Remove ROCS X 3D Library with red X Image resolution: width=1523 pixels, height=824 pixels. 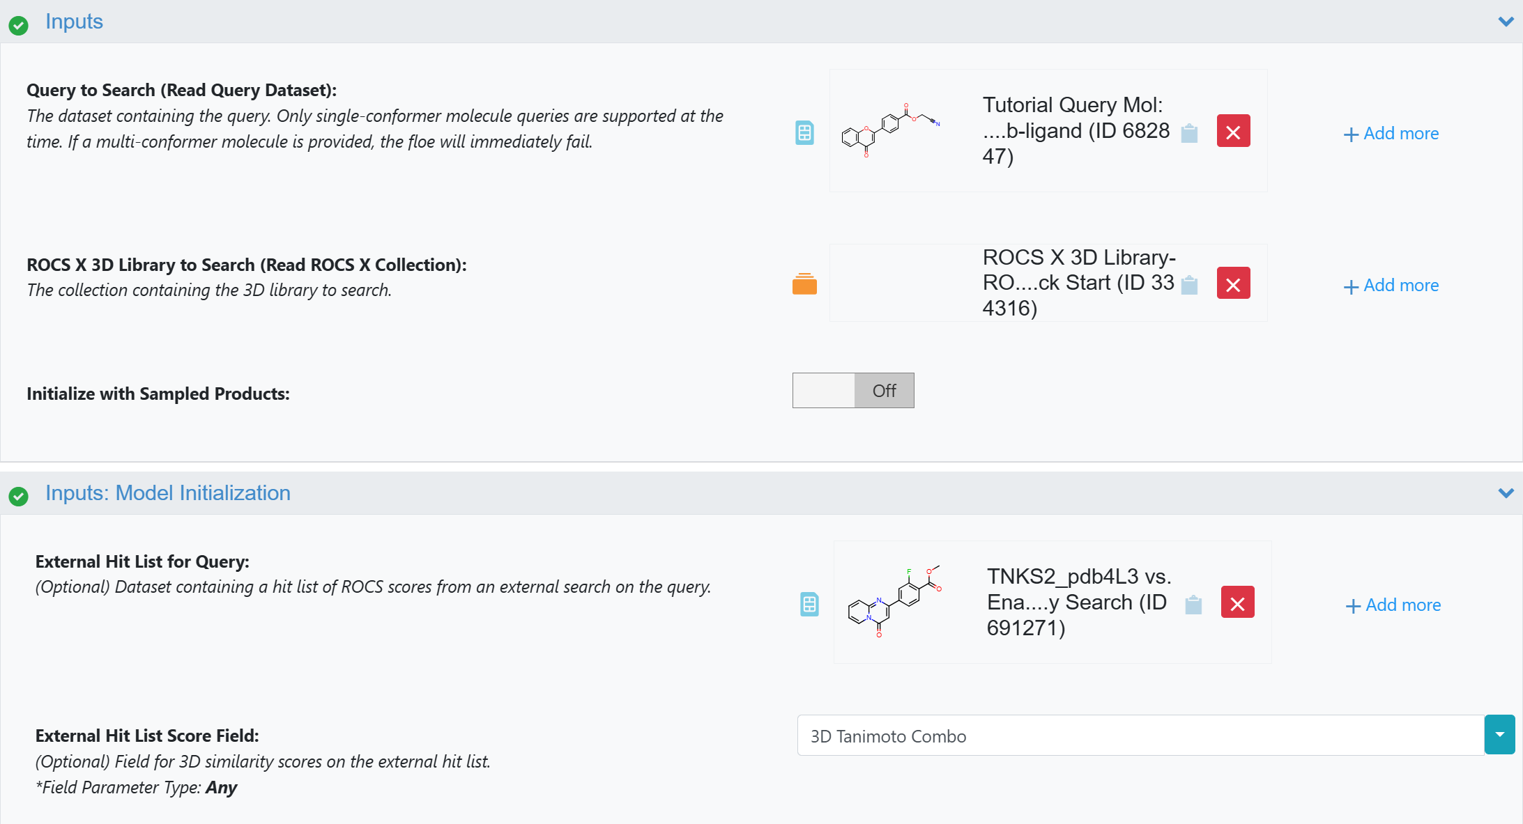coord(1233,283)
